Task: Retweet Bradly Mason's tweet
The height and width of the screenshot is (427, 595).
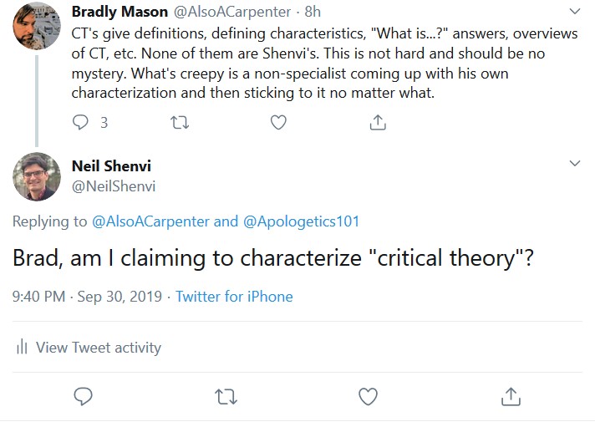Action: click(x=180, y=122)
